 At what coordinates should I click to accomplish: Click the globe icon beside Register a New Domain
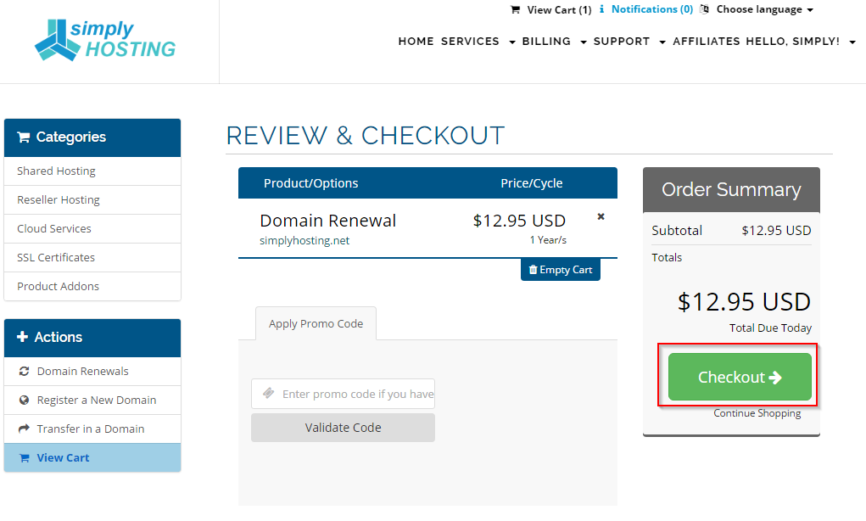(24, 400)
